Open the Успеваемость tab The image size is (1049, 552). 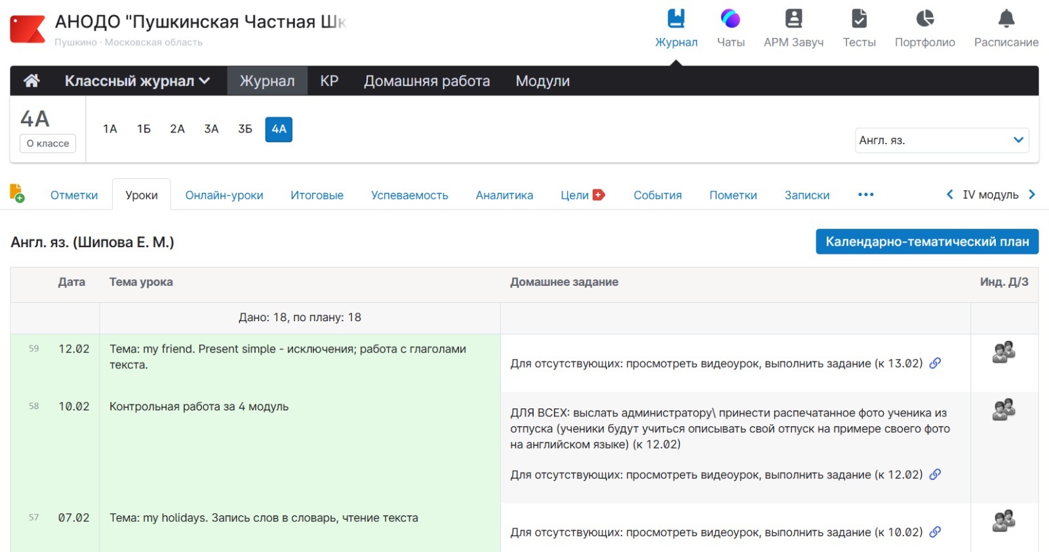click(x=410, y=195)
